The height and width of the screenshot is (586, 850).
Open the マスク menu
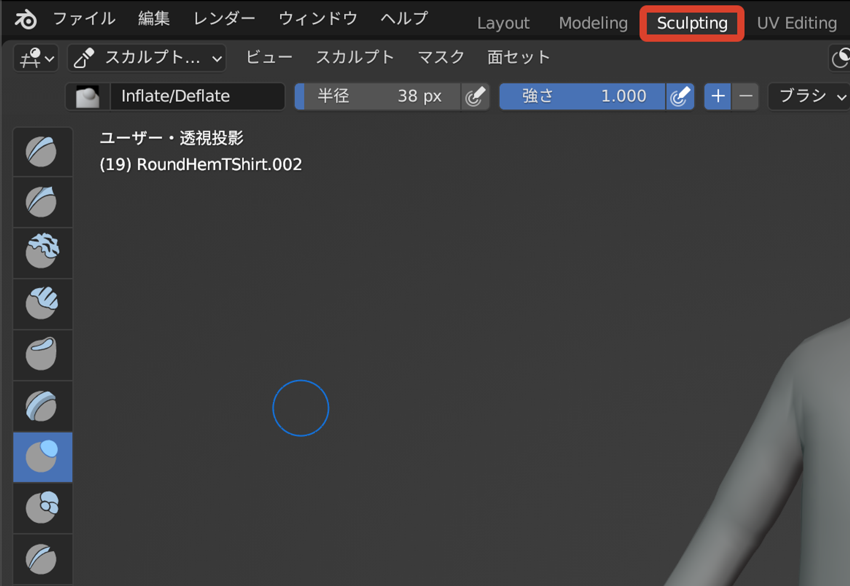coord(441,57)
